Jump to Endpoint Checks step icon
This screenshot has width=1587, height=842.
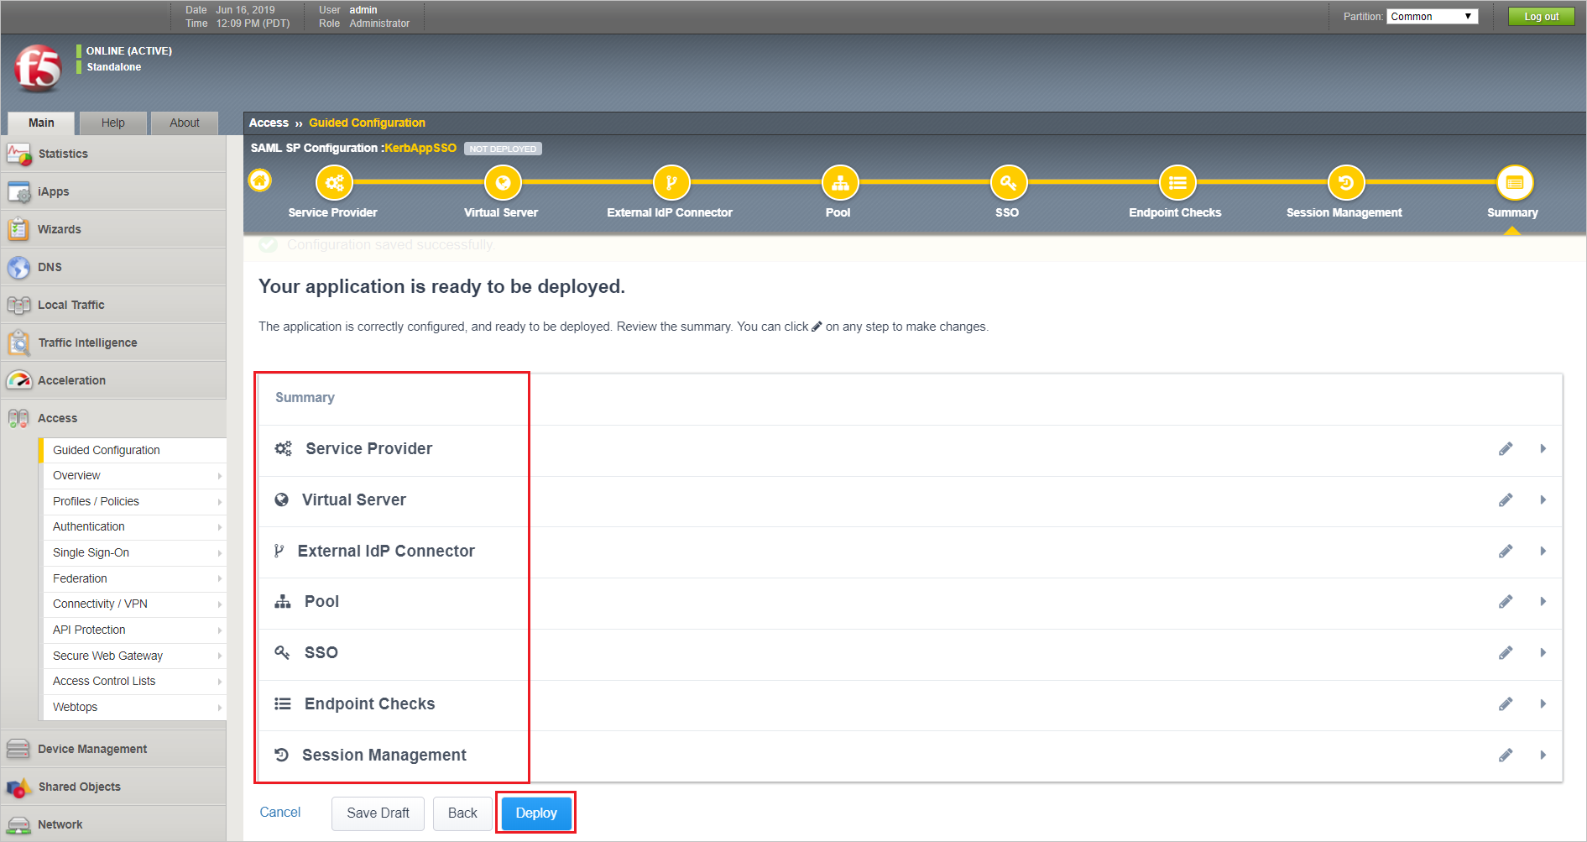[x=1177, y=182]
